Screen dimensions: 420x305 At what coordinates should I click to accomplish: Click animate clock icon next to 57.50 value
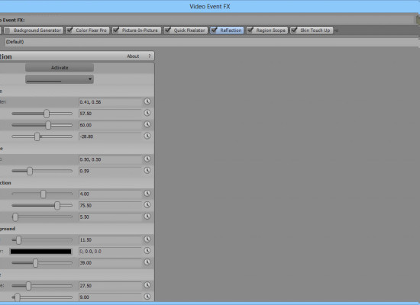point(147,113)
